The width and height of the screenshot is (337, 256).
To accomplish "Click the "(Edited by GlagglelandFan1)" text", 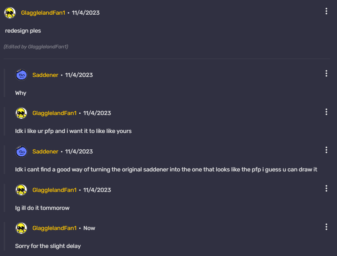I will point(36,47).
